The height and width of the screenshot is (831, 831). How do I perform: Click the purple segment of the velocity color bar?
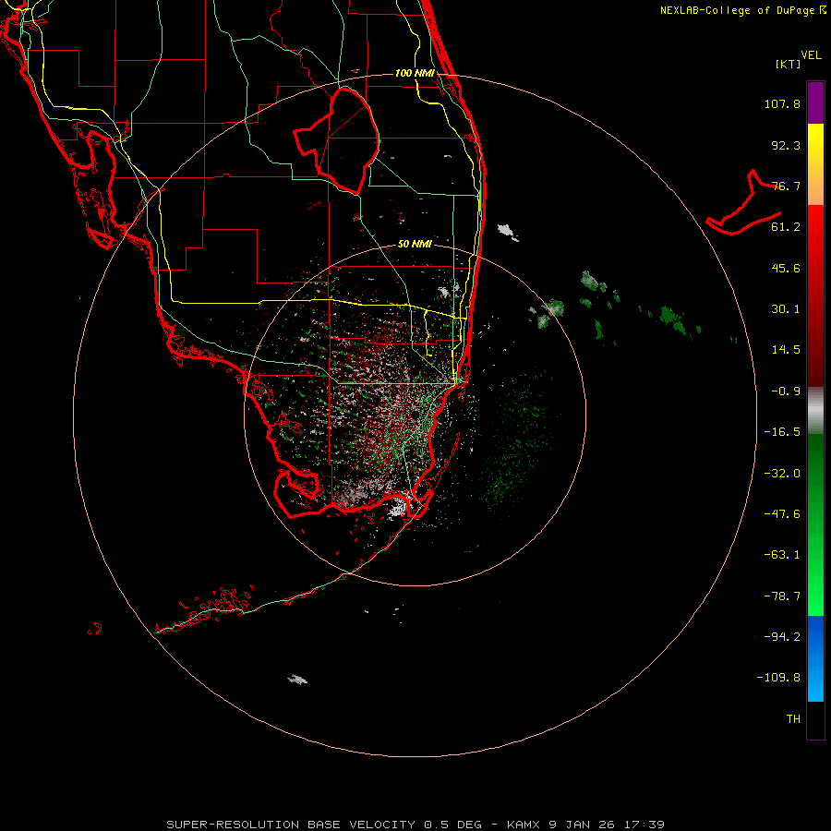click(815, 102)
